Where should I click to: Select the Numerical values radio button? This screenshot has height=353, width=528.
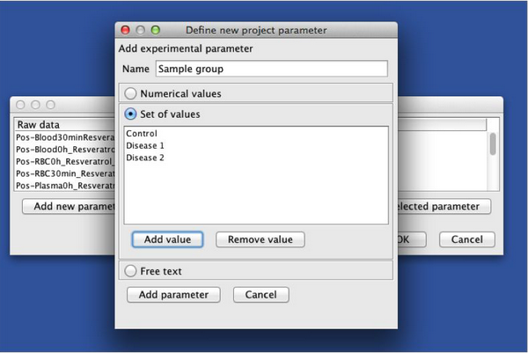[x=130, y=93]
